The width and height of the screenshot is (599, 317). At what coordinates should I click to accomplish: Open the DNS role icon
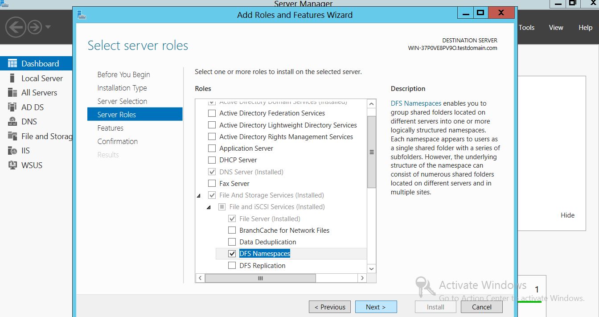[12, 122]
